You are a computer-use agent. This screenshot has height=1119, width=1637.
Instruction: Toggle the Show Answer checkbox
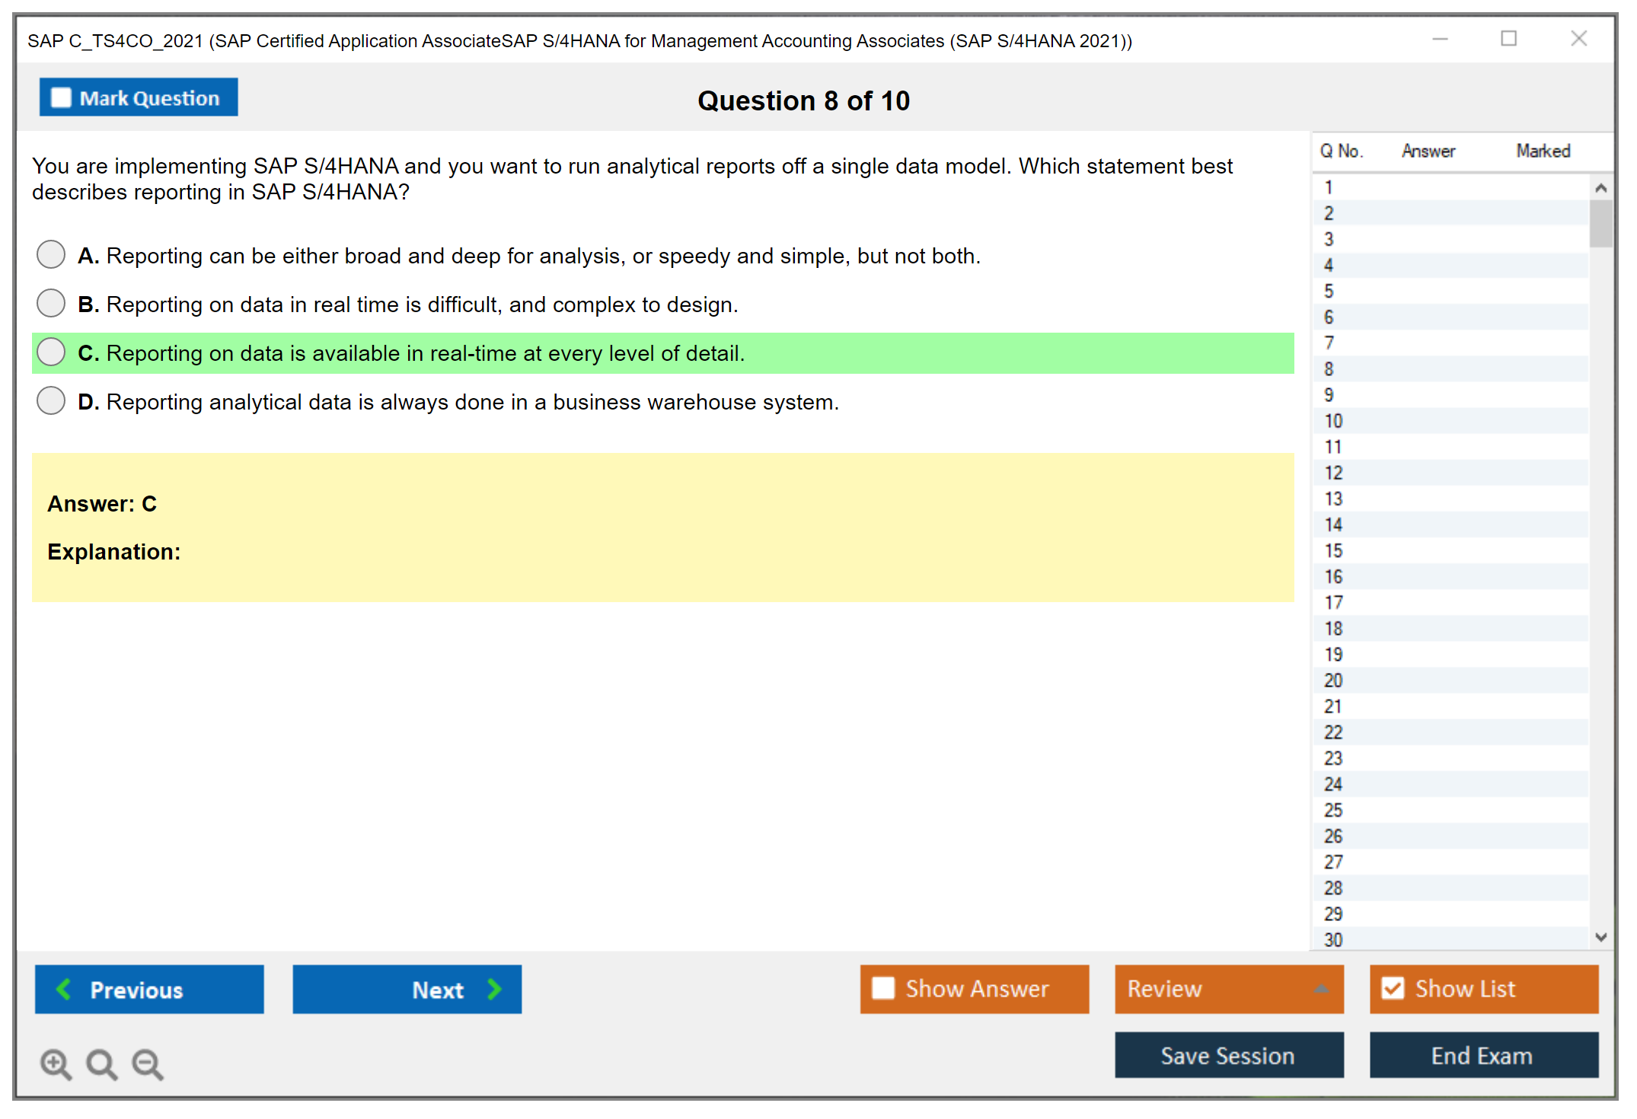tap(883, 988)
